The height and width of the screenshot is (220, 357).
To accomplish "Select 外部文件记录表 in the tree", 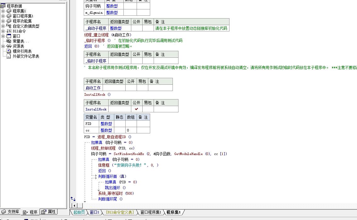I will (x=26, y=56).
